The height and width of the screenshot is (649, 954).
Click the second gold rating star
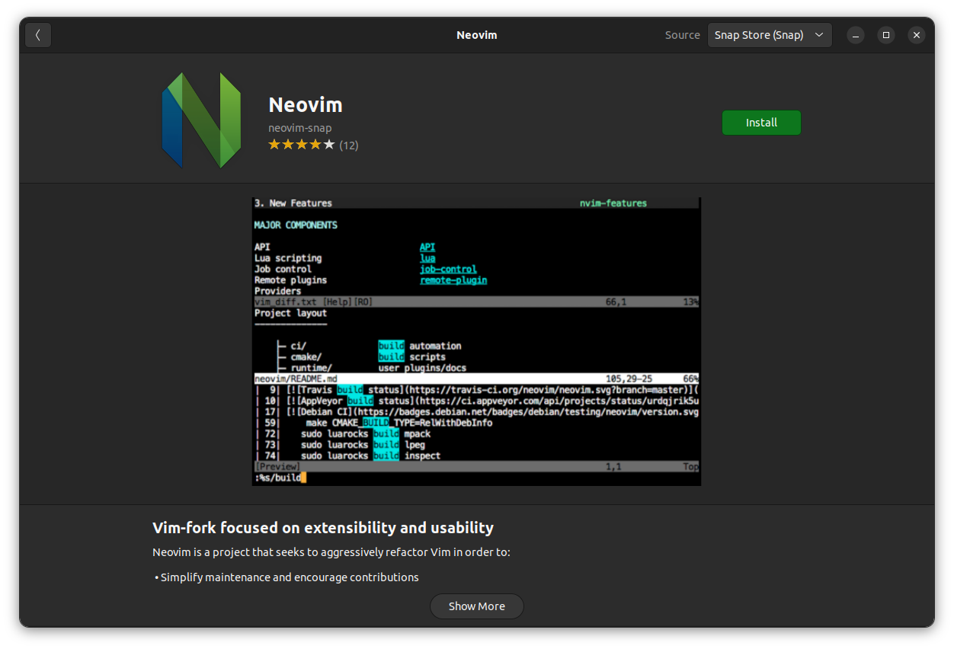pos(288,144)
